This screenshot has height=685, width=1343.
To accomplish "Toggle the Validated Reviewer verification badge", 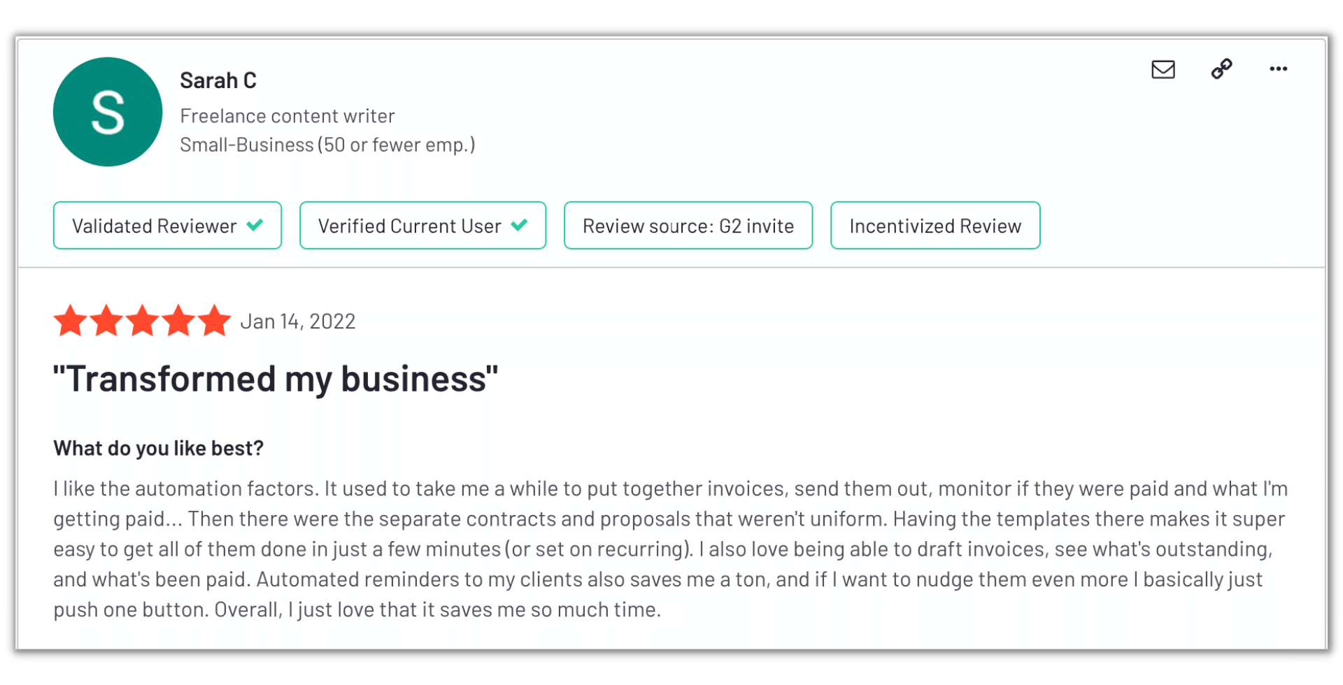I will [x=166, y=225].
